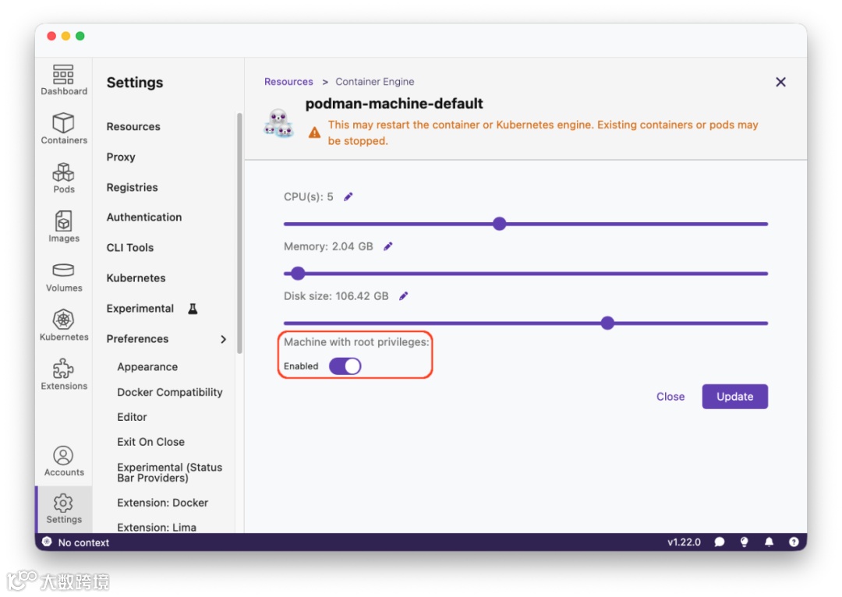Open Registries settings
This screenshot has width=842, height=597.
(132, 187)
